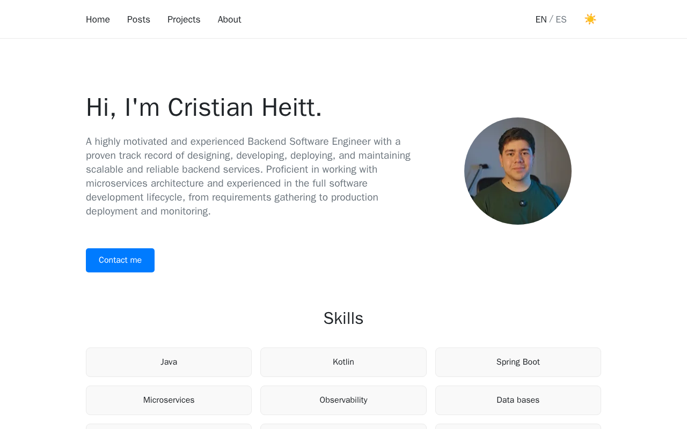687x429 pixels.
Task: Navigate to Projects
Action: 184,20
